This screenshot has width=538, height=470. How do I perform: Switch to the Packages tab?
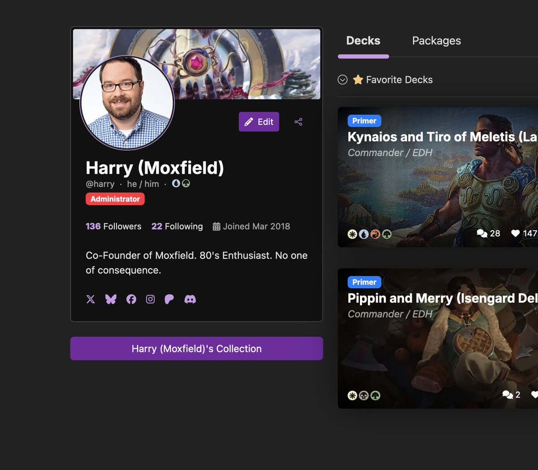pyautogui.click(x=436, y=41)
